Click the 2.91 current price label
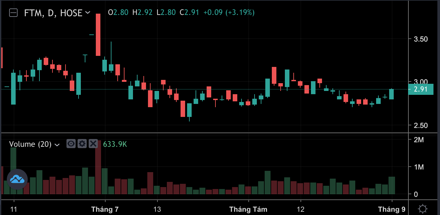440x215 pixels. pyautogui.click(x=420, y=89)
